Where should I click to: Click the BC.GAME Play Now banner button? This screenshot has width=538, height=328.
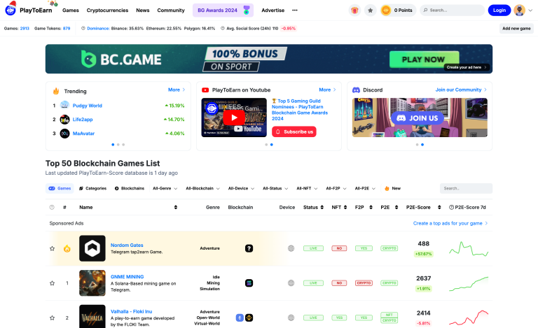click(x=424, y=59)
